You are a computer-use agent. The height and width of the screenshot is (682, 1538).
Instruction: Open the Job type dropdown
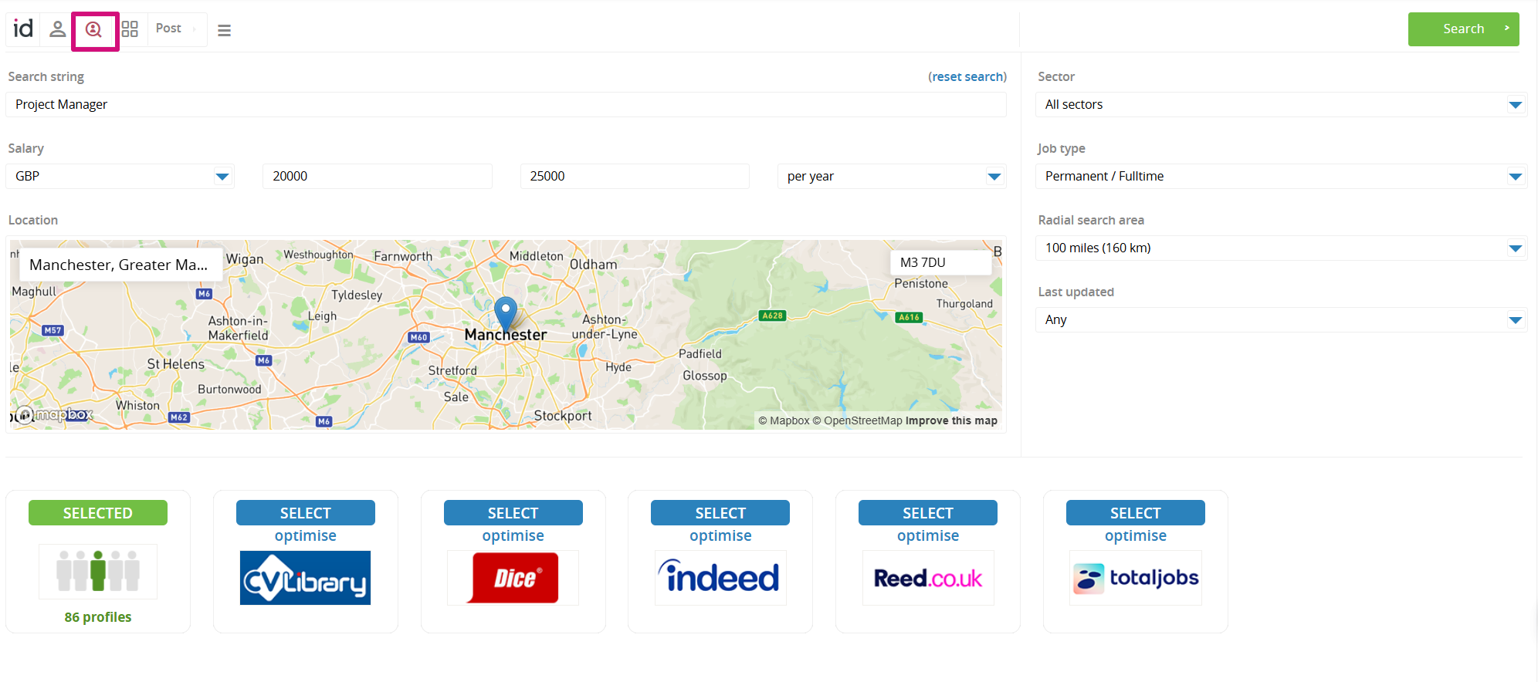pos(1281,177)
